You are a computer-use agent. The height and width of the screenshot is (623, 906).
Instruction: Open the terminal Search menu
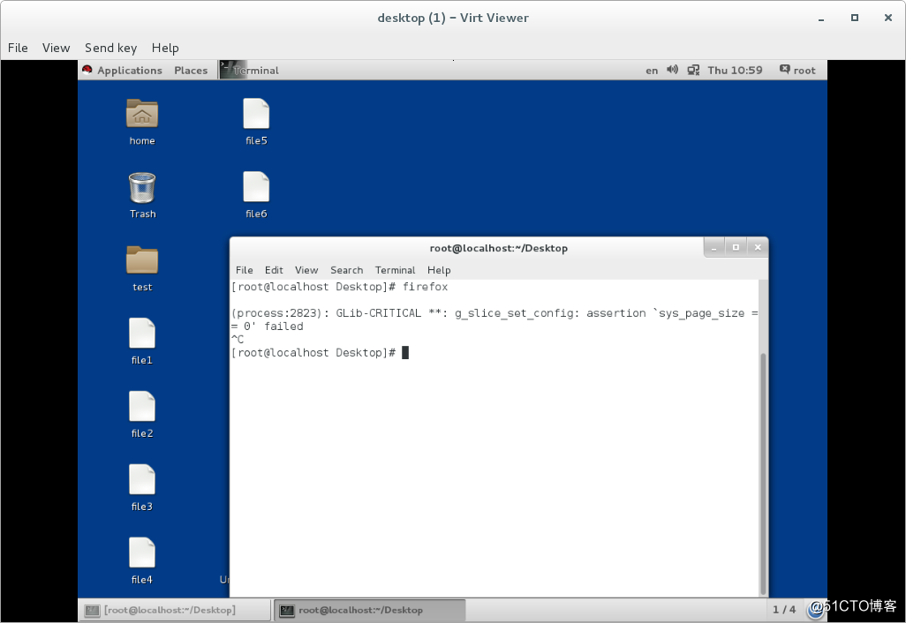[x=347, y=270]
